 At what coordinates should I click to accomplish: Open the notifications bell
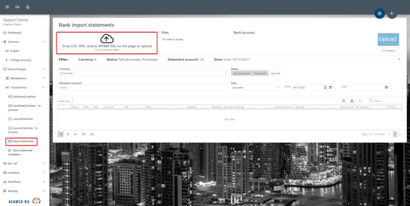[x=28, y=7]
